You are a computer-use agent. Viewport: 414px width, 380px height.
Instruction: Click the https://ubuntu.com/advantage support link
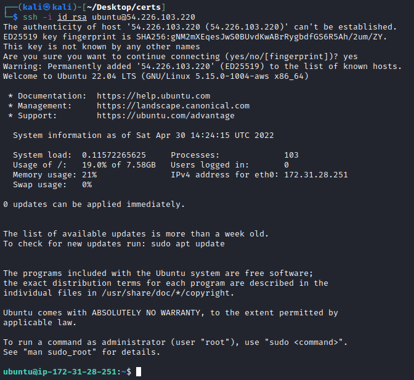pyautogui.click(x=166, y=116)
